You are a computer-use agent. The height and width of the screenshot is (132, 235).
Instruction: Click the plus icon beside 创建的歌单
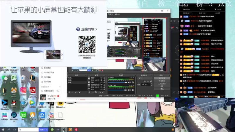60,87
